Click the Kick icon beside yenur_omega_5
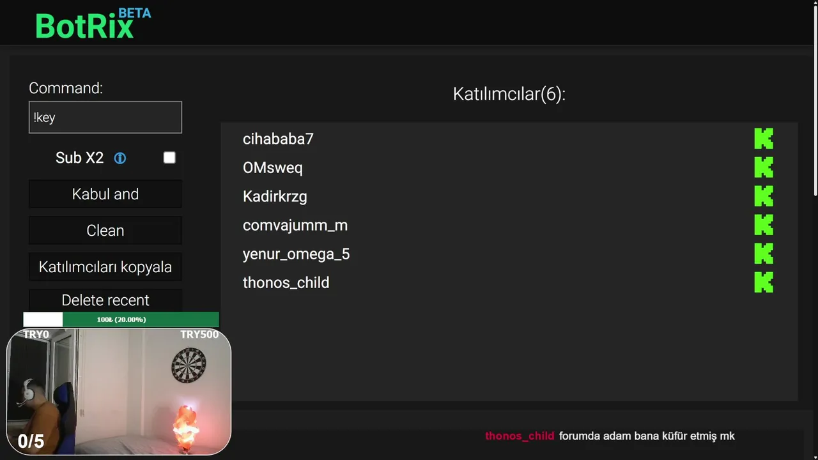The image size is (818, 460). coord(764,254)
